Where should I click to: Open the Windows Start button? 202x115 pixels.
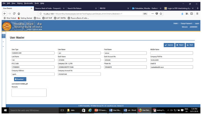[x=5, y=110]
